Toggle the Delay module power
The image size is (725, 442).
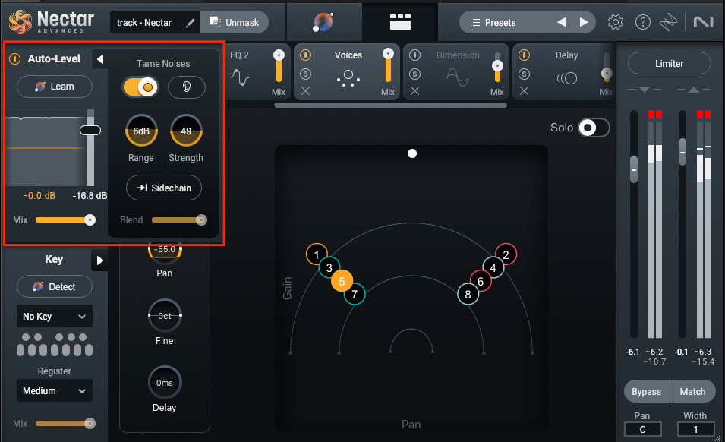[524, 55]
